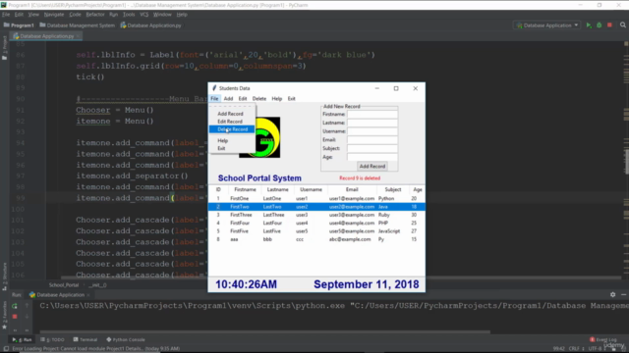Click the school logo image
The image size is (629, 353).
[x=267, y=137]
